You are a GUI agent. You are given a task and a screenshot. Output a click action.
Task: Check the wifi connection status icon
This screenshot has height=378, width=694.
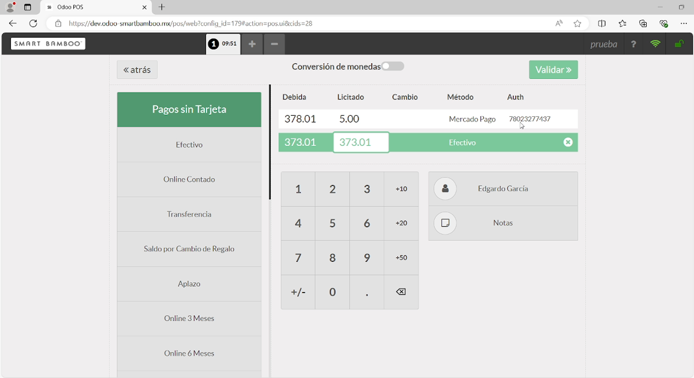point(655,44)
